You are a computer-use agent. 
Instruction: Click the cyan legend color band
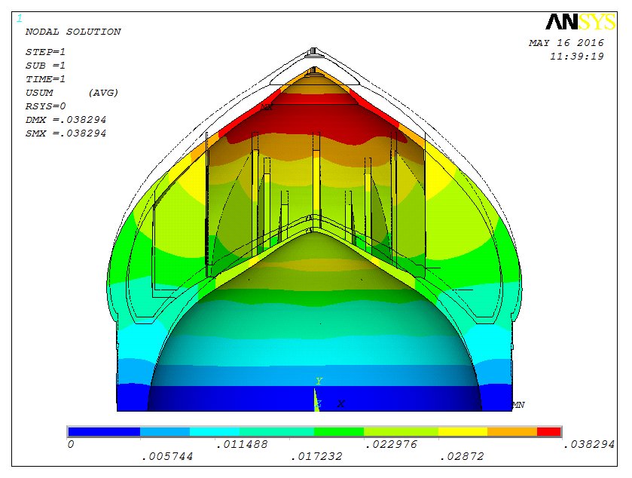[x=215, y=431]
